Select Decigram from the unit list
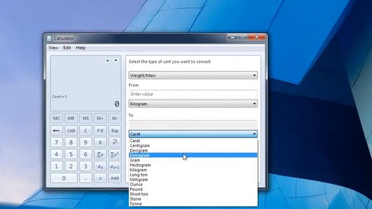Screen dimensions: 372x209 (193, 150)
